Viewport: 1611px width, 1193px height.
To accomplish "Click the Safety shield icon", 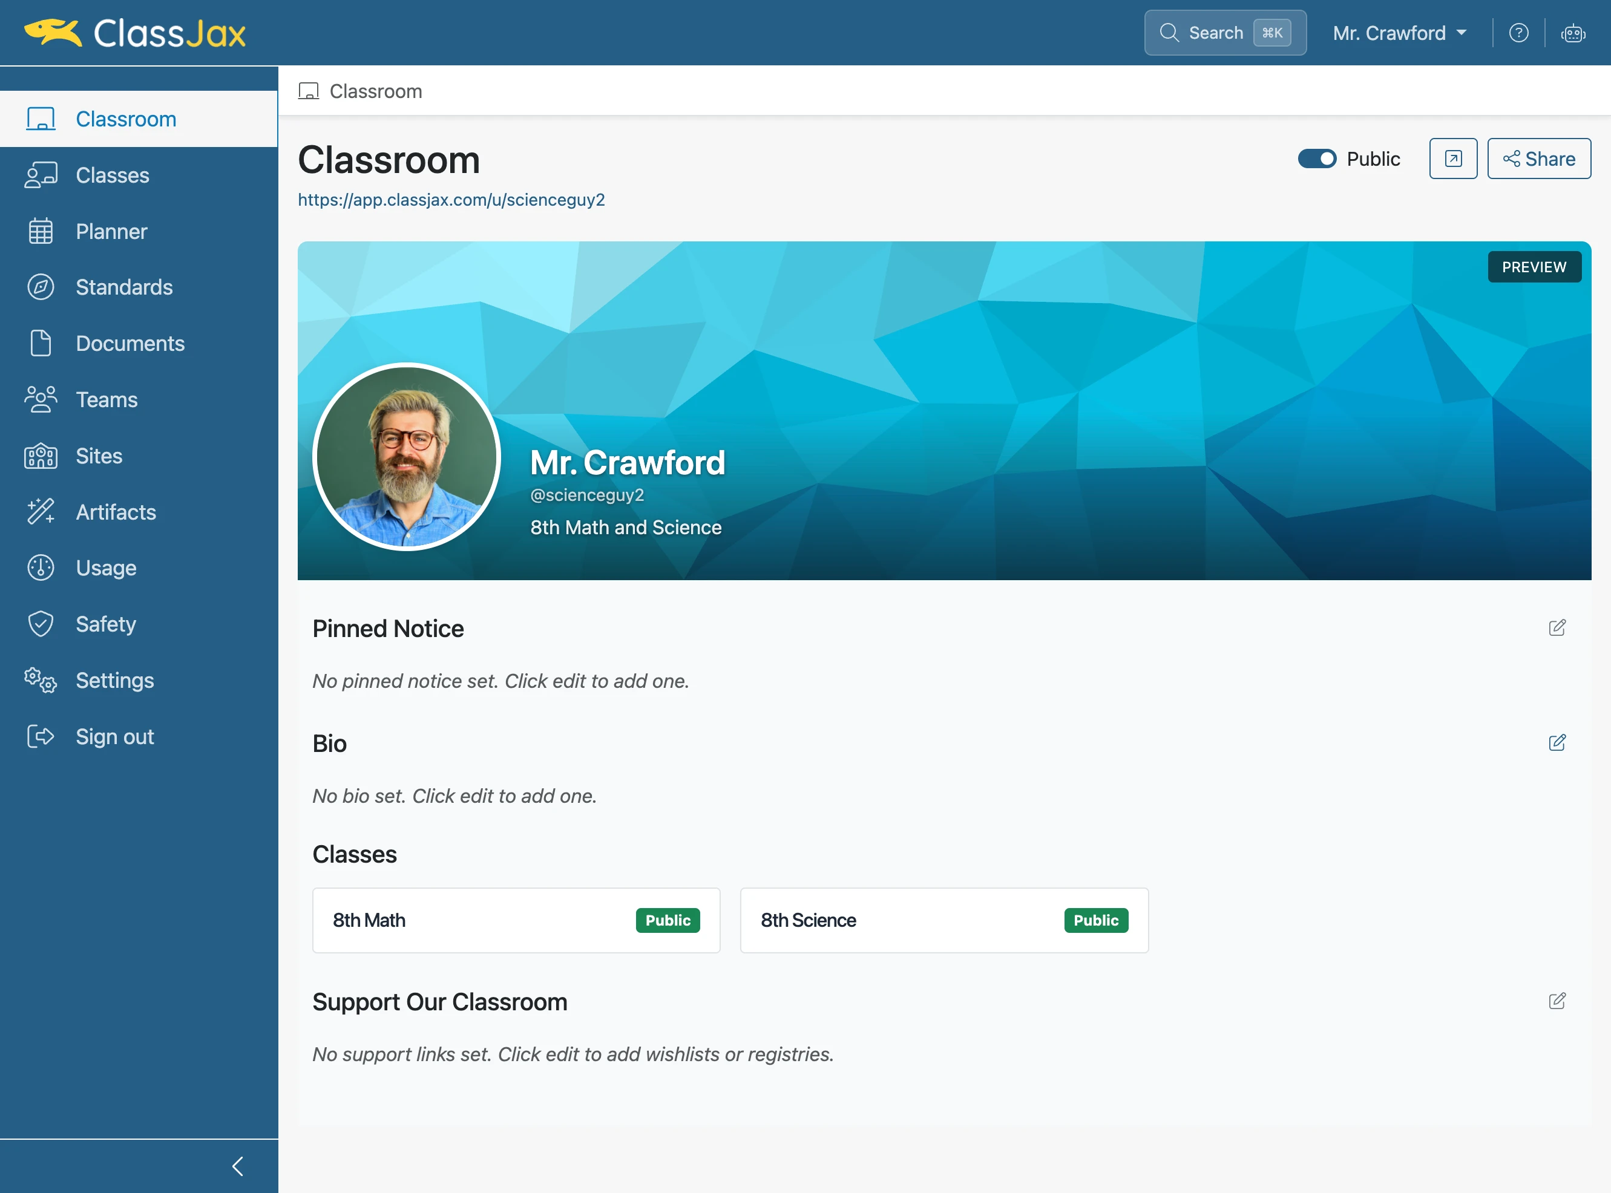I will point(41,624).
